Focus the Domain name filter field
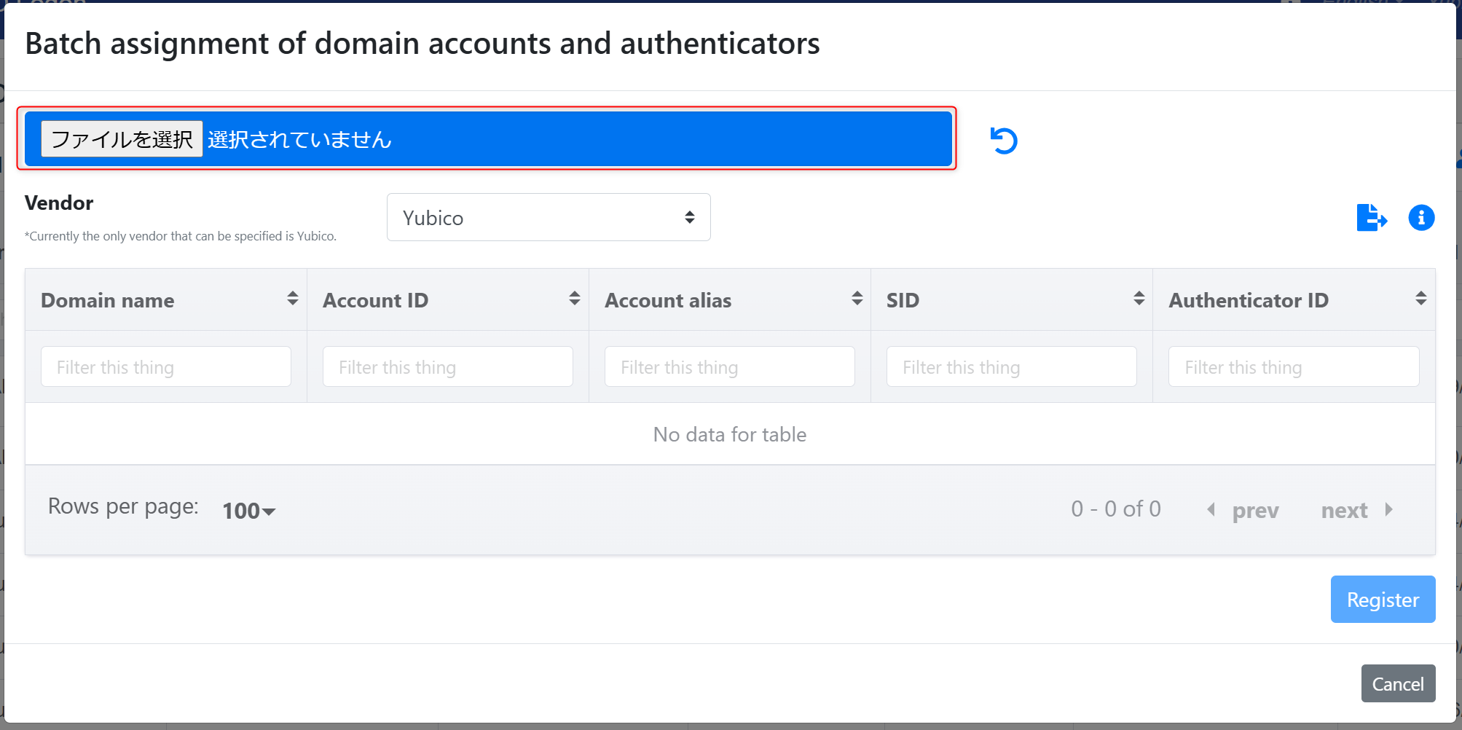Image resolution: width=1462 pixels, height=730 pixels. (x=166, y=367)
